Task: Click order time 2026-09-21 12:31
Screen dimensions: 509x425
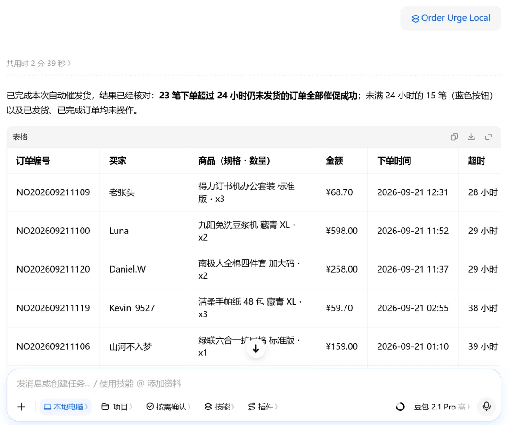Action: [x=413, y=192]
